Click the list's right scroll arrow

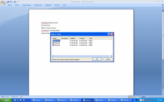[111, 56]
